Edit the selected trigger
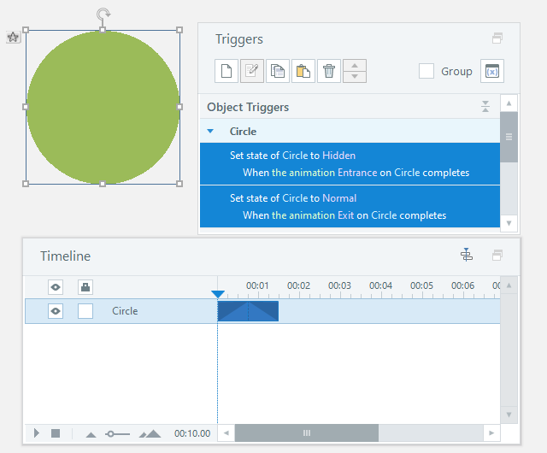The width and height of the screenshot is (547, 453). pos(252,71)
